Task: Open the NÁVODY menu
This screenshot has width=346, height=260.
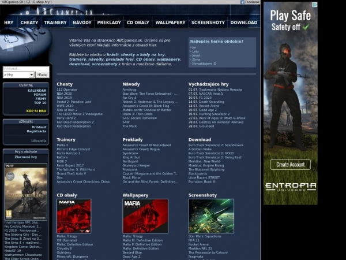Action: tap(82, 23)
